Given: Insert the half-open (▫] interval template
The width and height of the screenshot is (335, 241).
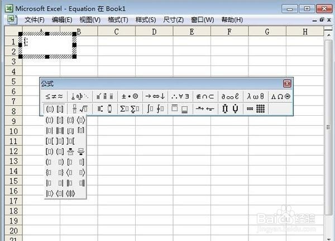Looking at the screenshot, I should coord(60,152).
